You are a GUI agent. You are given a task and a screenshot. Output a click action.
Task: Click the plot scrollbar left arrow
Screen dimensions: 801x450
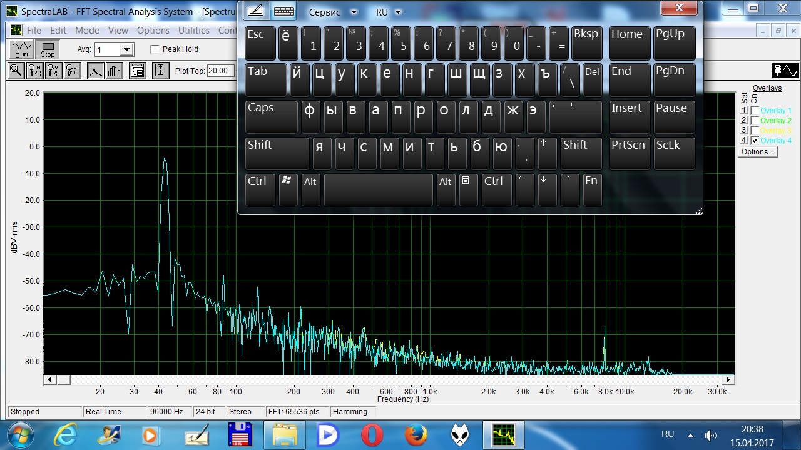[x=49, y=379]
